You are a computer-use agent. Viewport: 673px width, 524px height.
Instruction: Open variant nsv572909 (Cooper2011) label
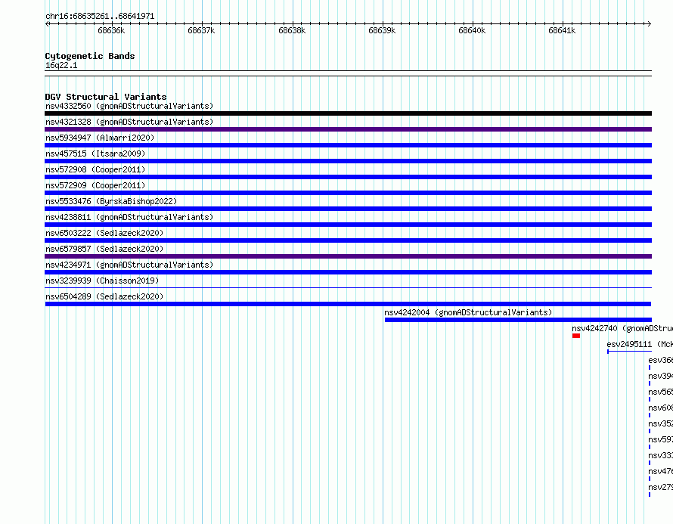[x=95, y=185]
